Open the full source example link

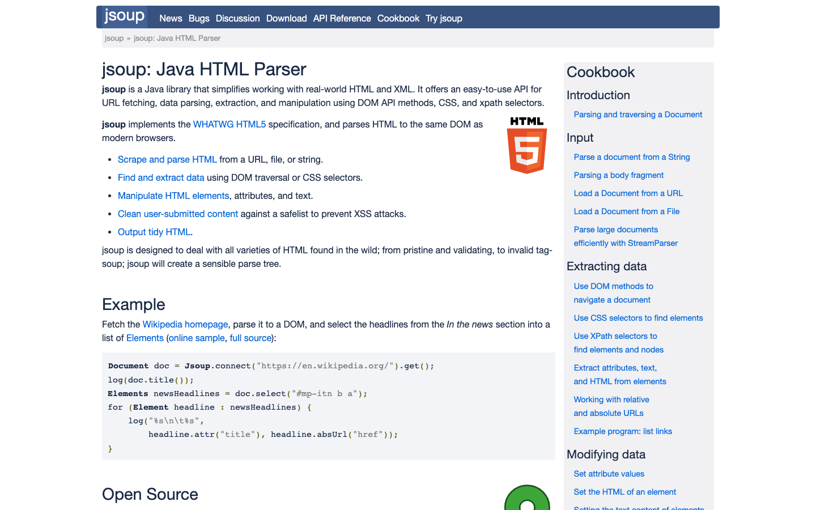pos(250,338)
